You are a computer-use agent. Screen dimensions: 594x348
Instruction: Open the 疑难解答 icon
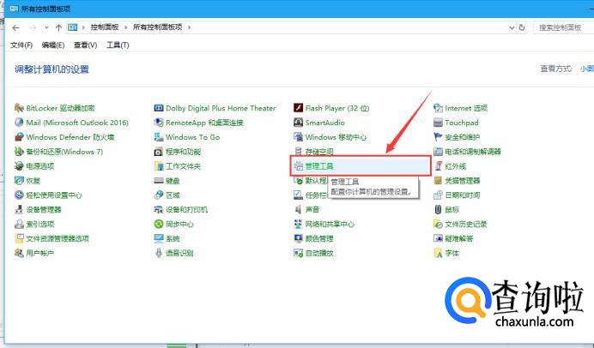(439, 238)
